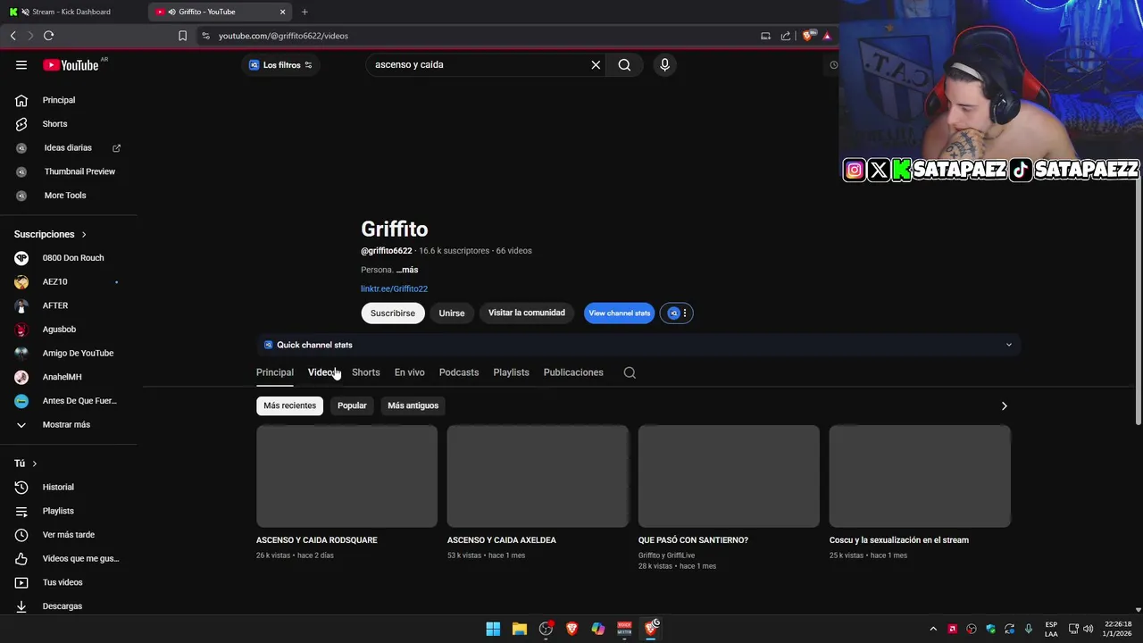The width and height of the screenshot is (1143, 643).
Task: Open the Agusbob channel subscription
Action: [x=59, y=330]
